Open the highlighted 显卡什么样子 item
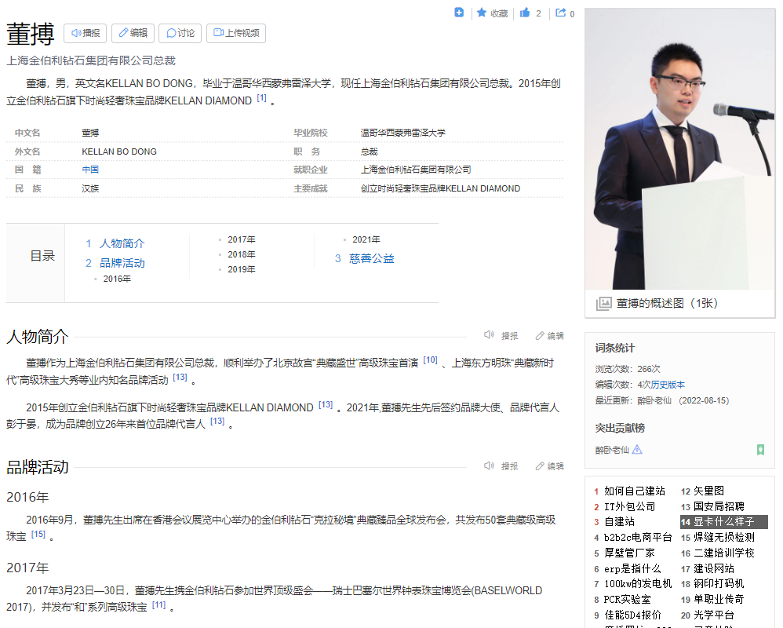 (x=723, y=521)
